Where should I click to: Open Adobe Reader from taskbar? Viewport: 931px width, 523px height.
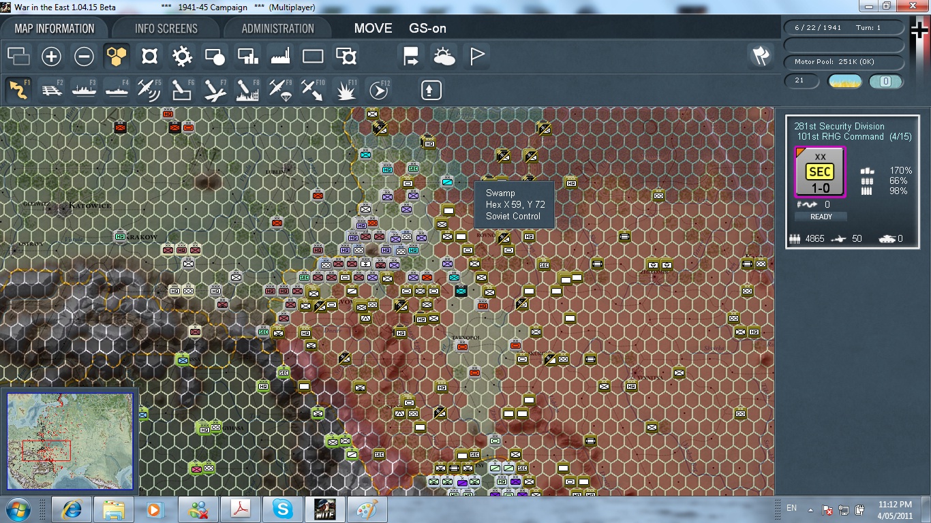[241, 509]
